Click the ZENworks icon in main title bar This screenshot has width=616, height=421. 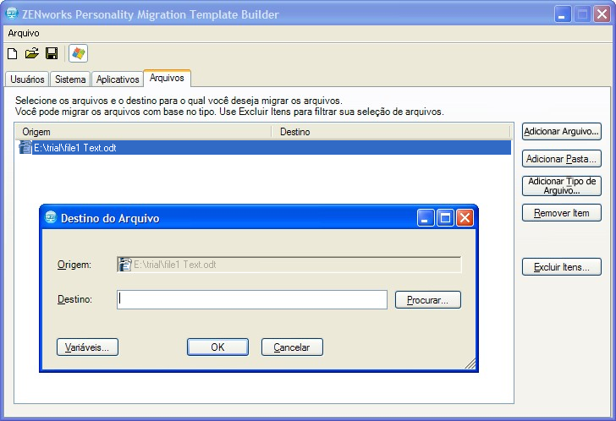(12, 14)
